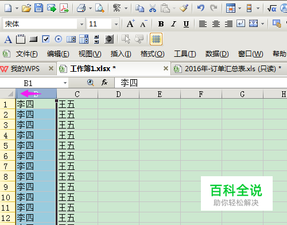Insert label control with A icon
This screenshot has width=287, height=225.
(8, 40)
